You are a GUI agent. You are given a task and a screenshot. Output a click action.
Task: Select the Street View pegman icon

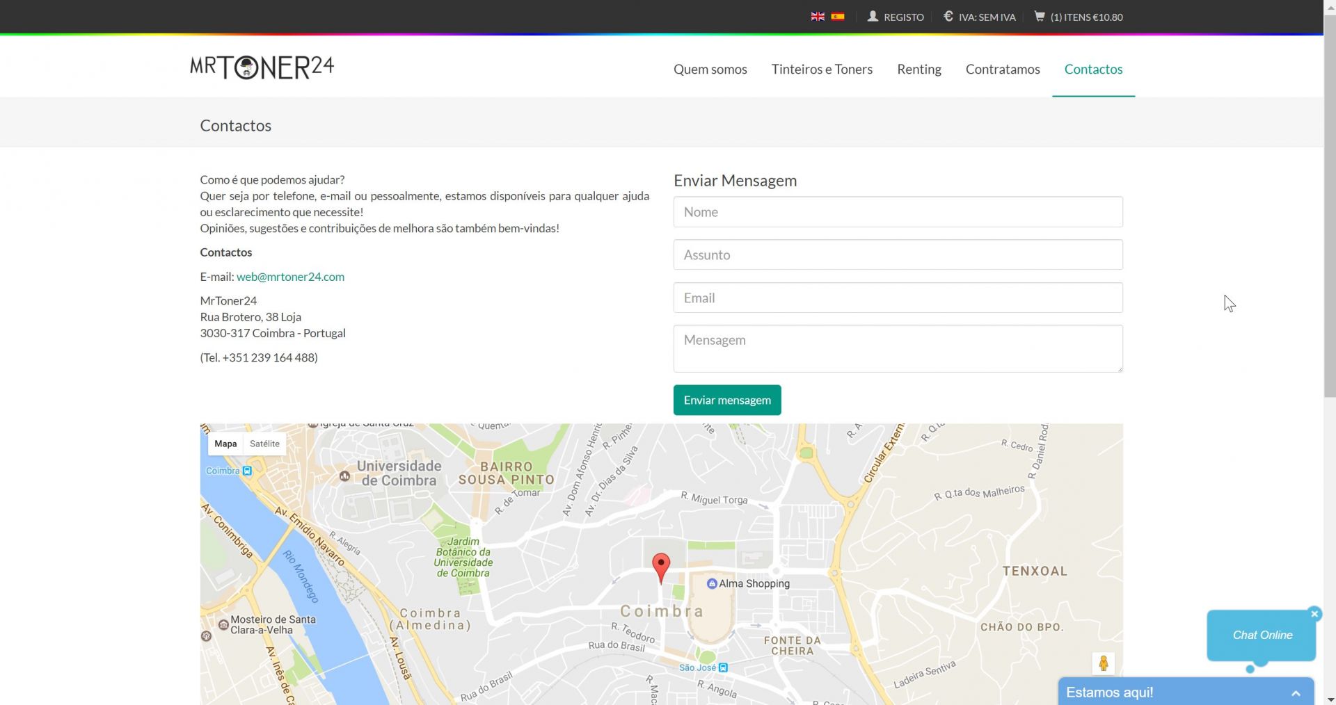pyautogui.click(x=1103, y=663)
